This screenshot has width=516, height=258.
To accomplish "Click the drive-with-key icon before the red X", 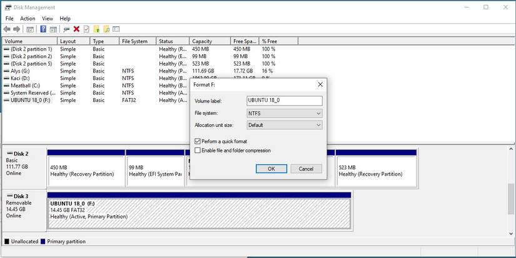I will click(66, 29).
